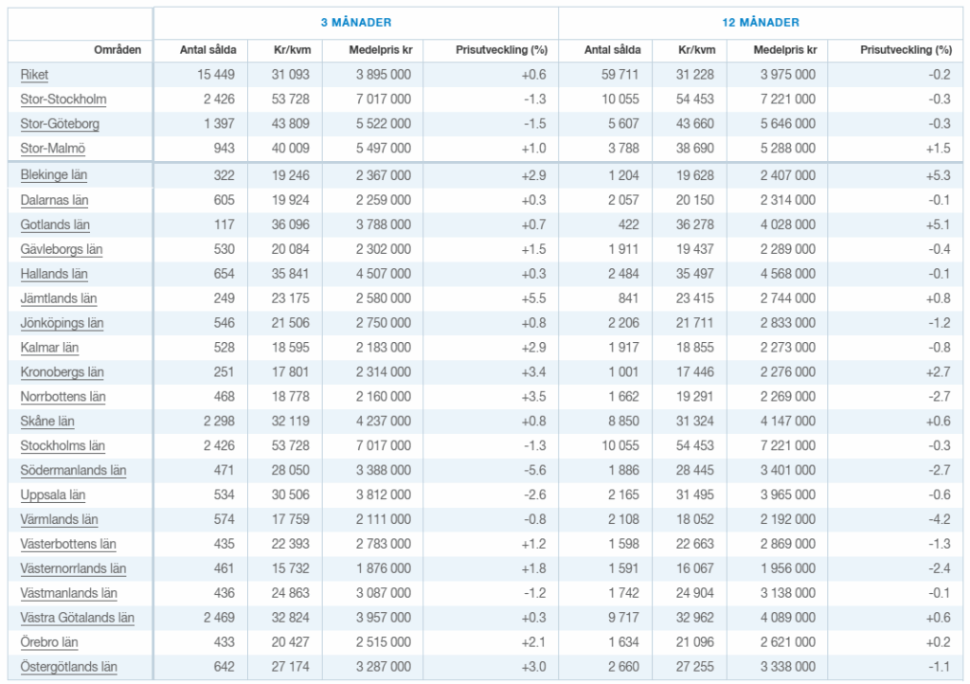Click Medelpris kr header under 12 månader
The height and width of the screenshot is (684, 970).
point(785,50)
